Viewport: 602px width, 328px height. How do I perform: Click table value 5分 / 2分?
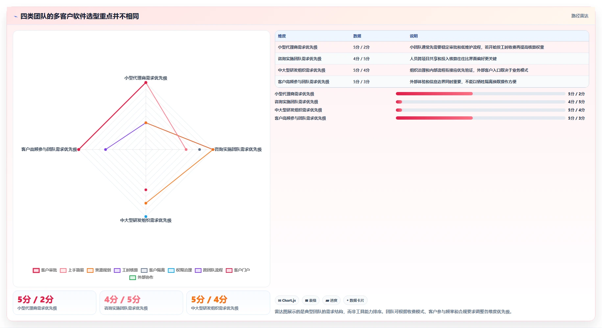[x=361, y=47]
